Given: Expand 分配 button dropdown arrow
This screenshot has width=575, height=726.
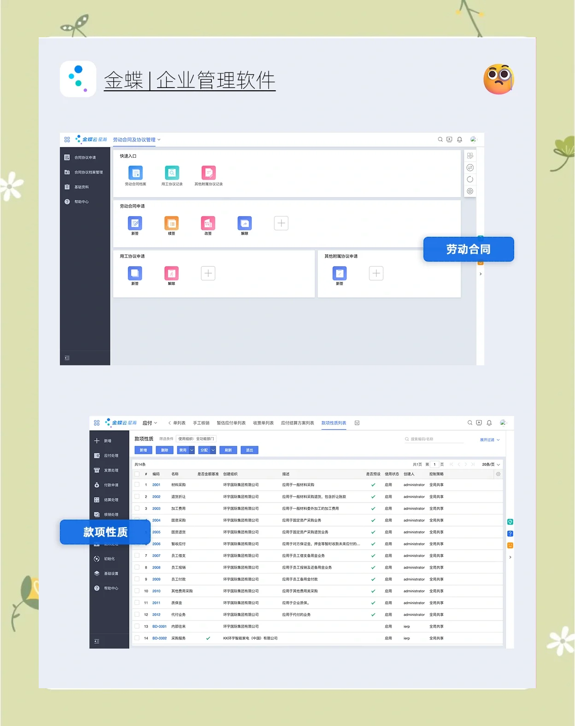Looking at the screenshot, I should pos(213,450).
